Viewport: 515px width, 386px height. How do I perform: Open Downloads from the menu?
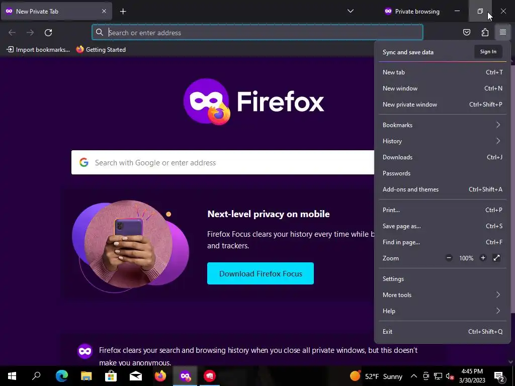(443, 157)
